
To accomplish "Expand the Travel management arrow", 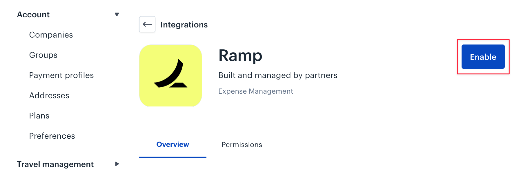I will (x=117, y=164).
